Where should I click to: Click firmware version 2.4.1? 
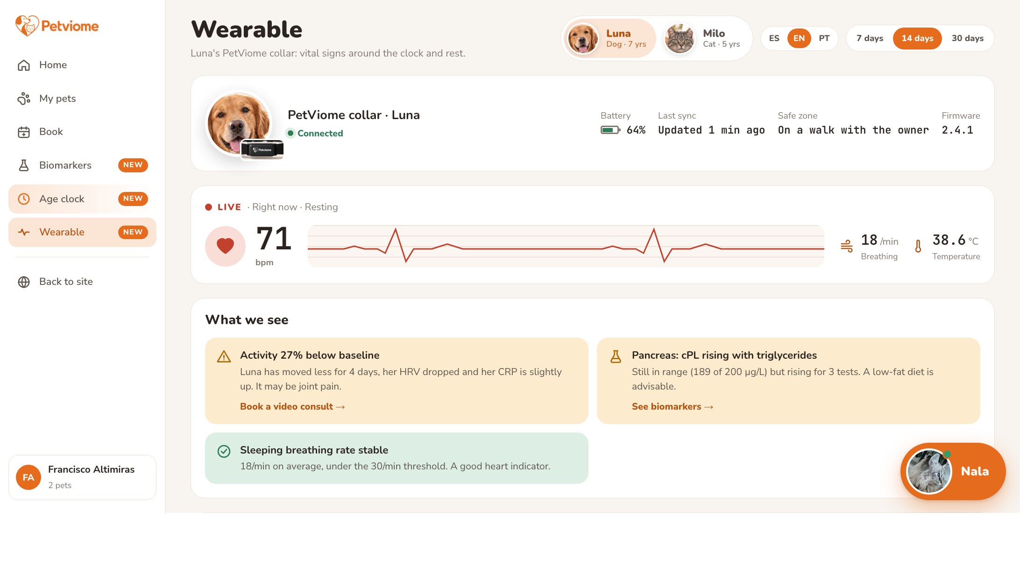point(957,130)
